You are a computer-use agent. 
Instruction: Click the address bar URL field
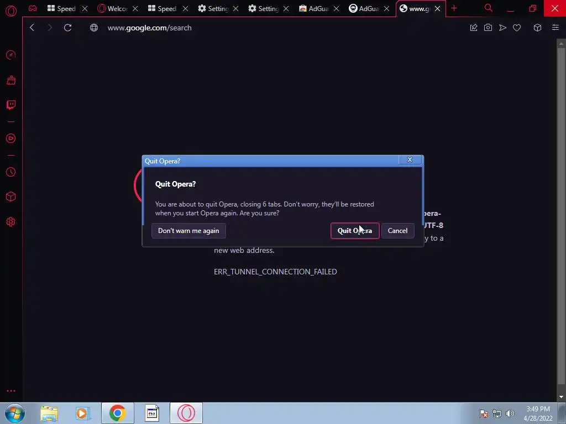(x=281, y=28)
